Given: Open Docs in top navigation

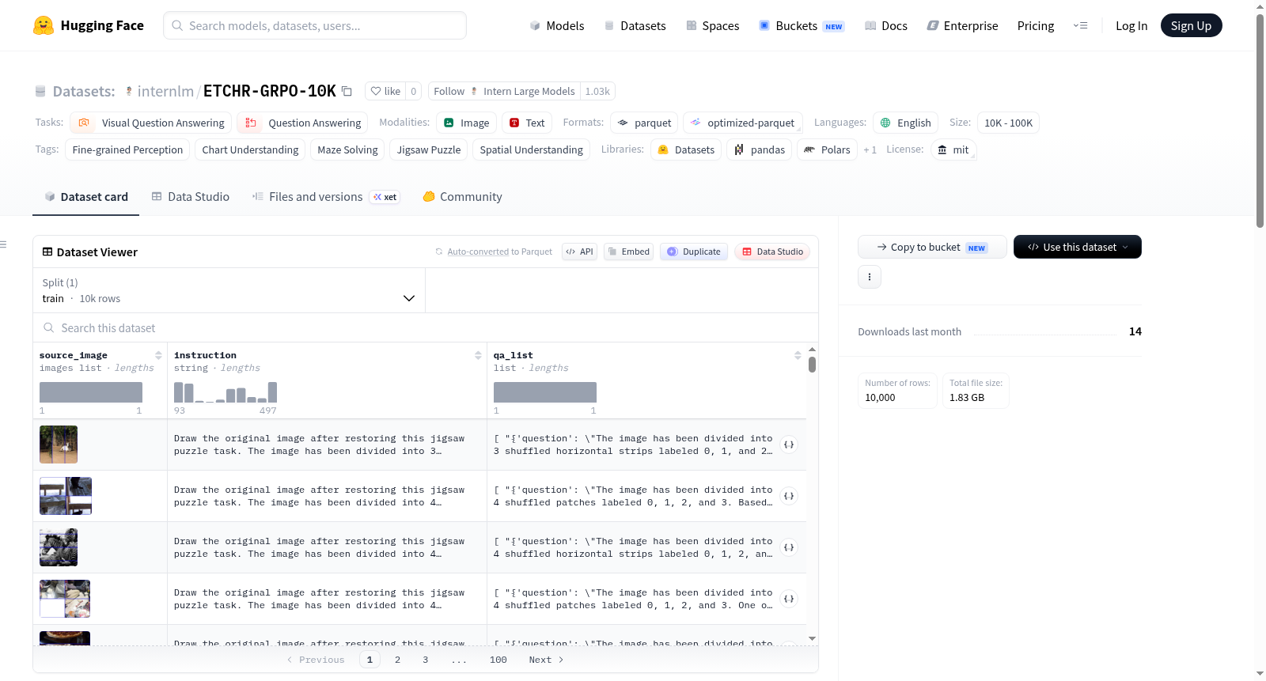Looking at the screenshot, I should click(885, 25).
